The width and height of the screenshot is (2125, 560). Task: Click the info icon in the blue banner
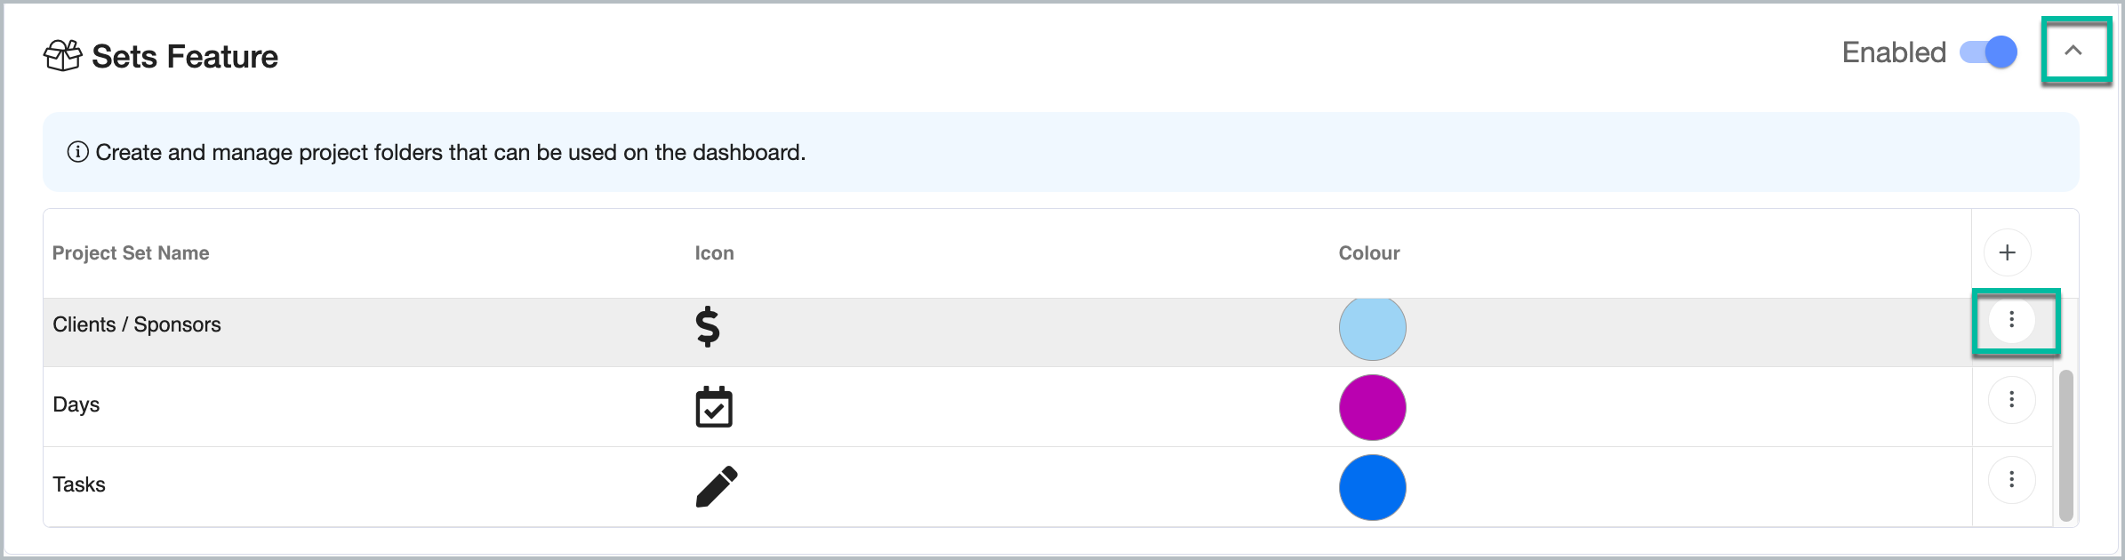78,152
